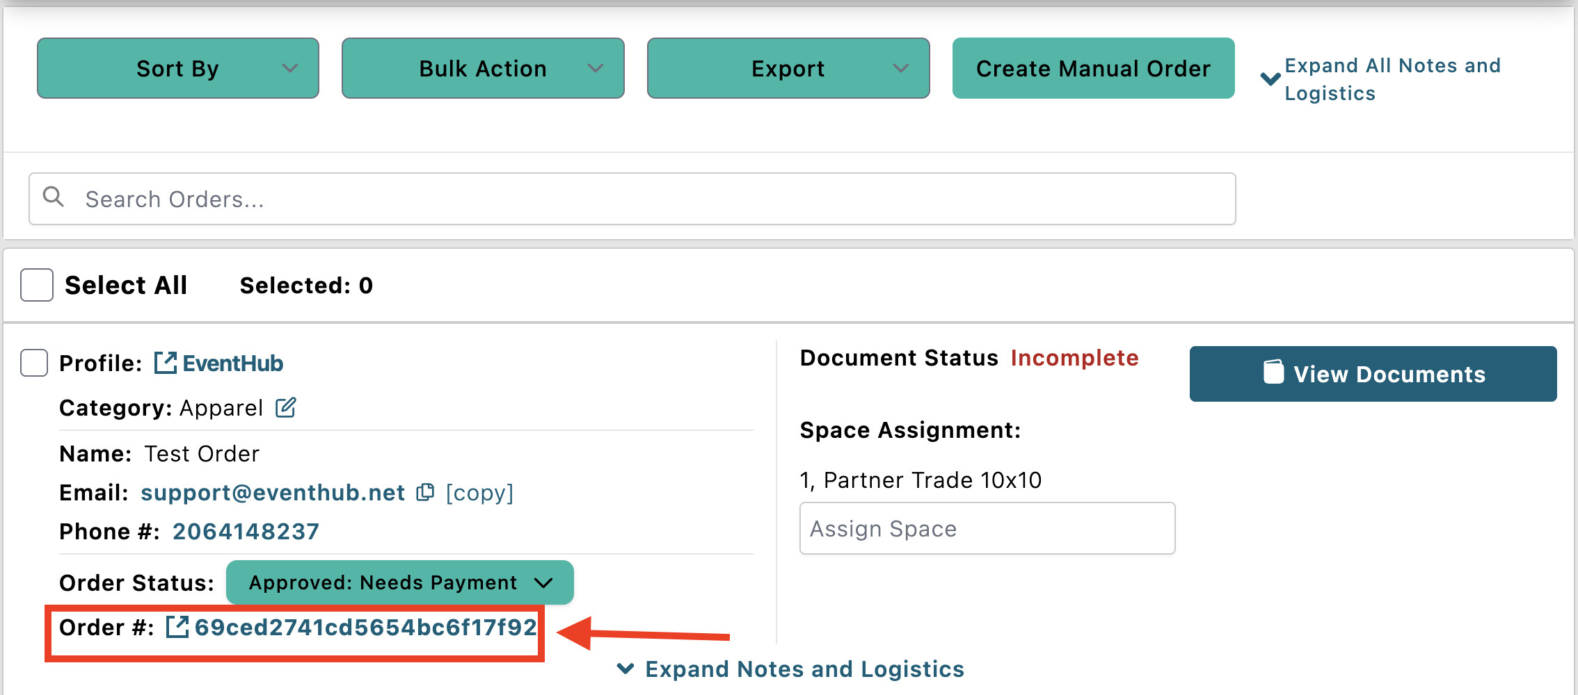This screenshot has height=695, width=1578.
Task: Open the Bulk Action dropdown
Action: tap(483, 68)
